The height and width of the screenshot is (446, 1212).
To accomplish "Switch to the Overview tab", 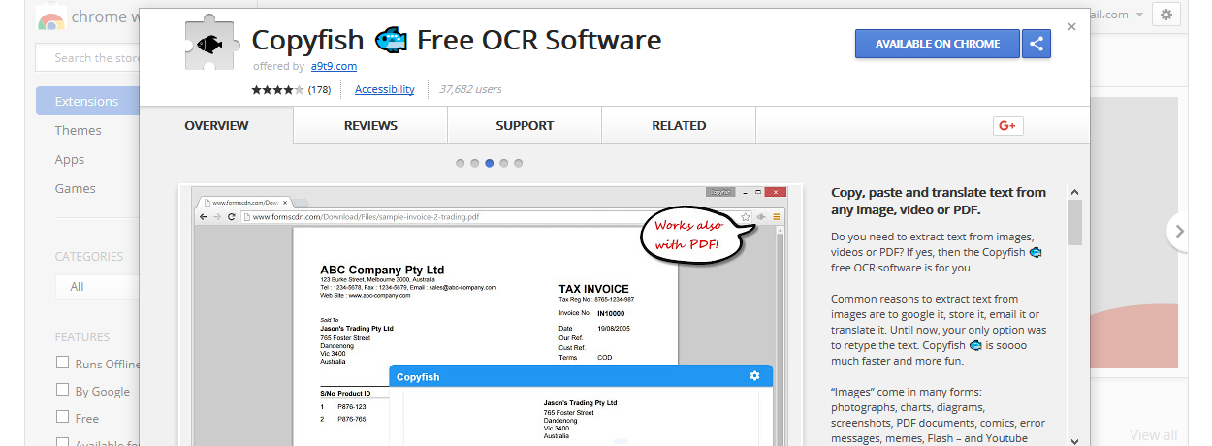I will (216, 125).
